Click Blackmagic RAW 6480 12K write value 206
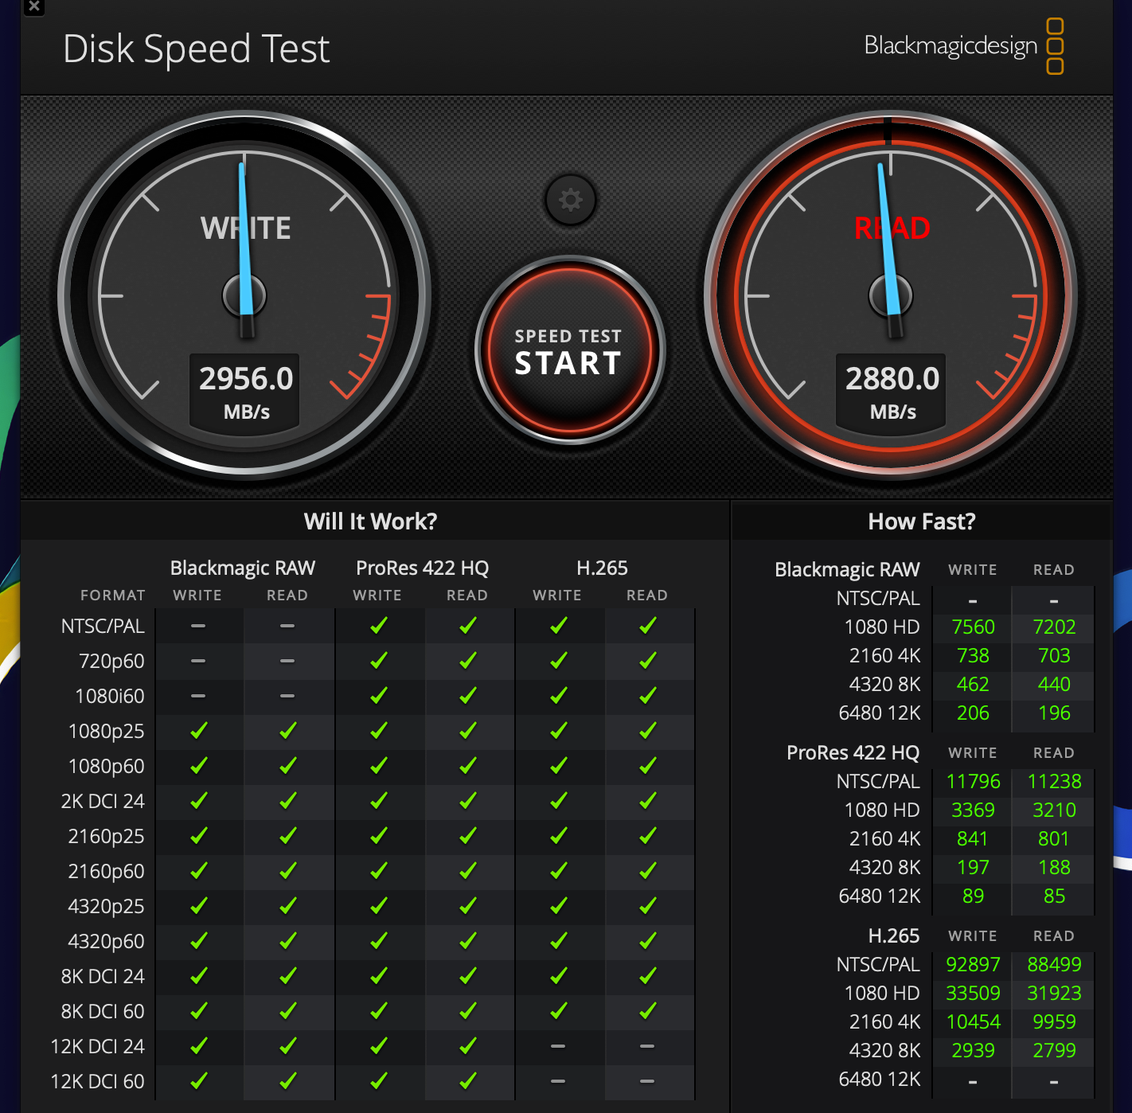This screenshot has width=1132, height=1113. (x=973, y=713)
